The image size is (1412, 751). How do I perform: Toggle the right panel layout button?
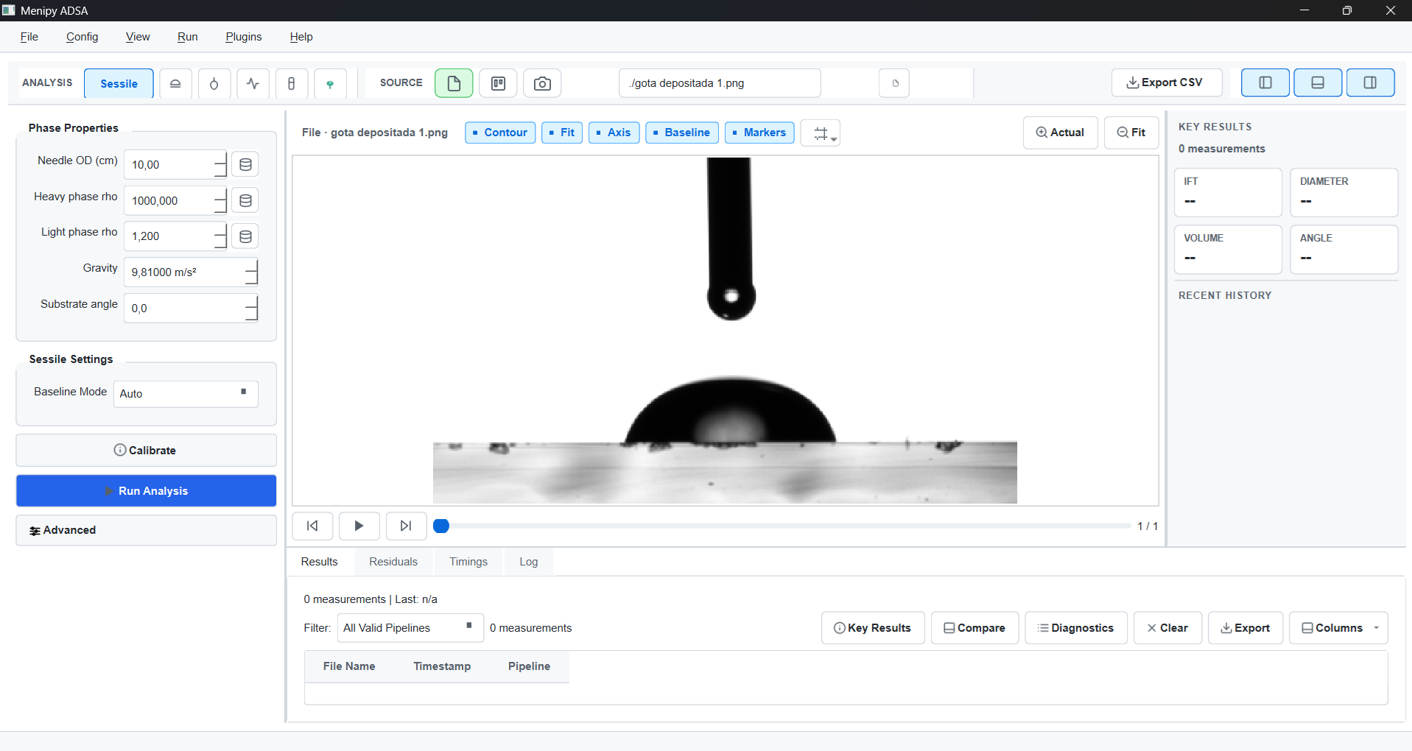(1370, 82)
